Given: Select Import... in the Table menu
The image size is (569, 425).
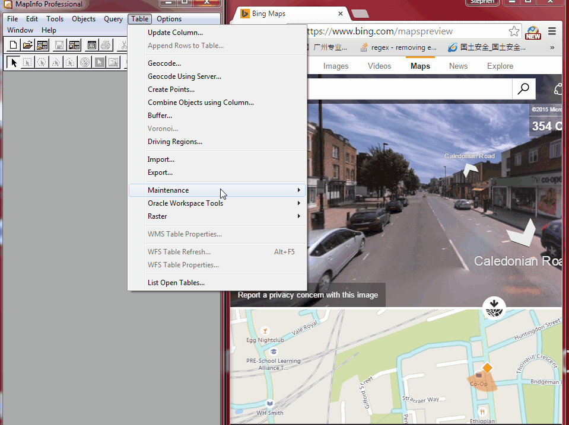Looking at the screenshot, I should (x=217, y=159).
